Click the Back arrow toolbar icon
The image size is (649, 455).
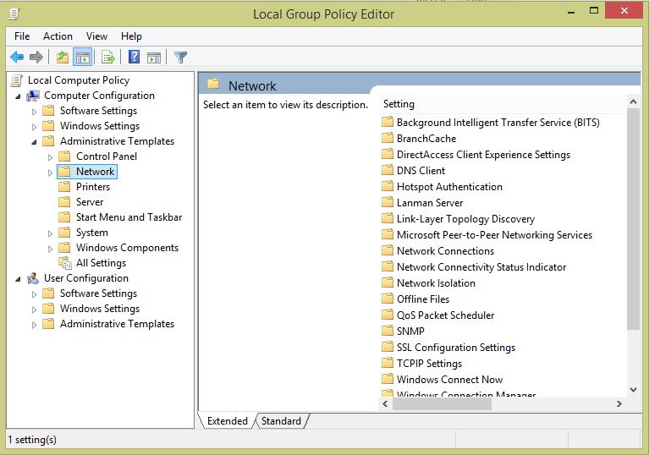pos(17,57)
